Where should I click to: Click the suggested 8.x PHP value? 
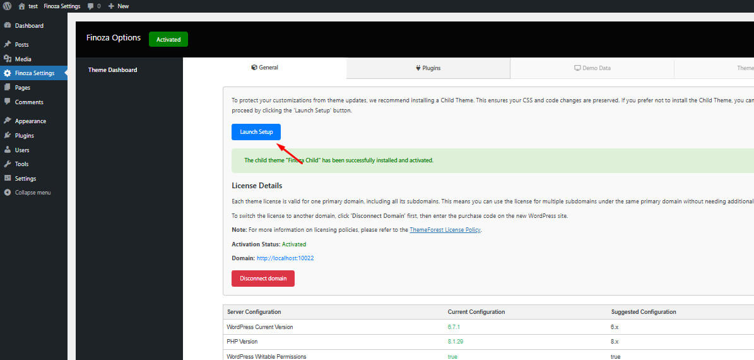615,342
